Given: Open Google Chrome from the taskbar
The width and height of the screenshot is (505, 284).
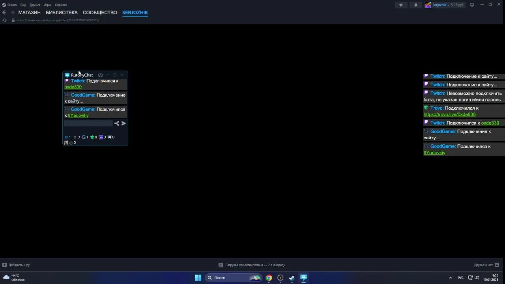Looking at the screenshot, I should click(x=269, y=278).
